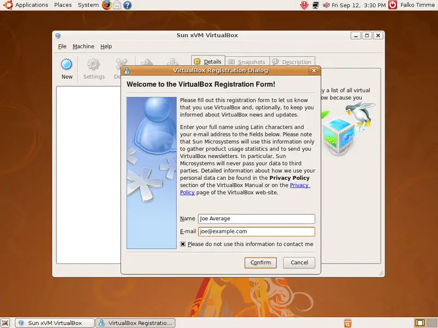Open the network monitor tray icon
This screenshot has height=328, width=438.
pos(316,5)
